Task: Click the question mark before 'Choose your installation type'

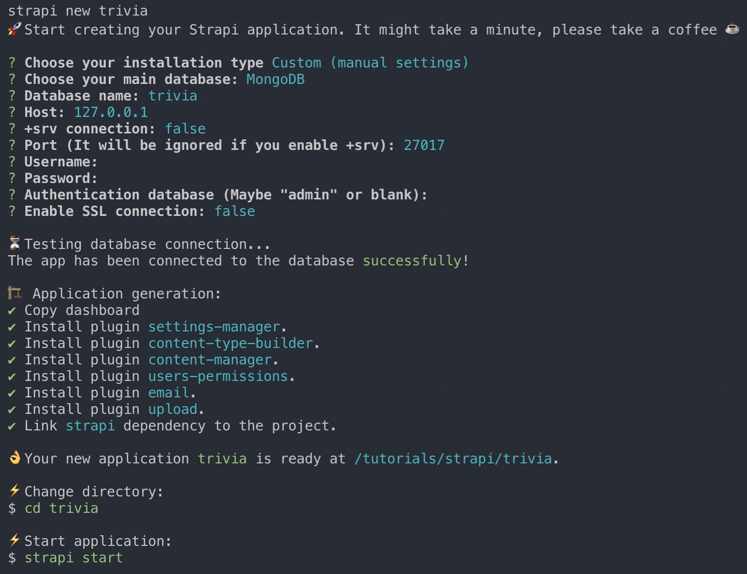Action: click(x=12, y=63)
